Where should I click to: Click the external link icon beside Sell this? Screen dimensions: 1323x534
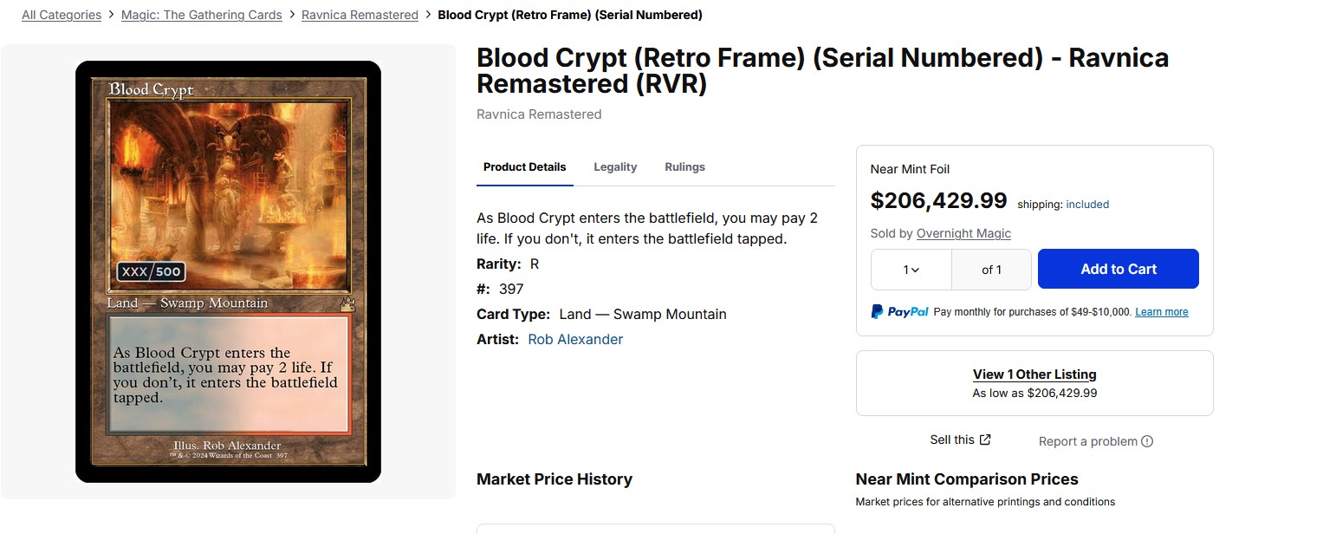985,440
